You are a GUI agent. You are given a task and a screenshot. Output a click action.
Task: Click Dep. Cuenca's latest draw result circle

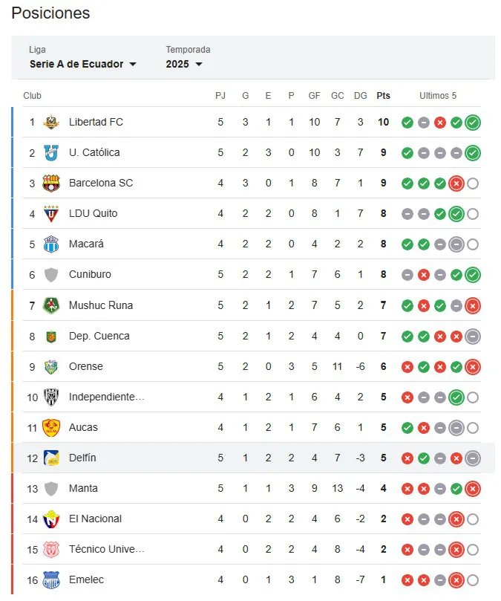point(473,336)
